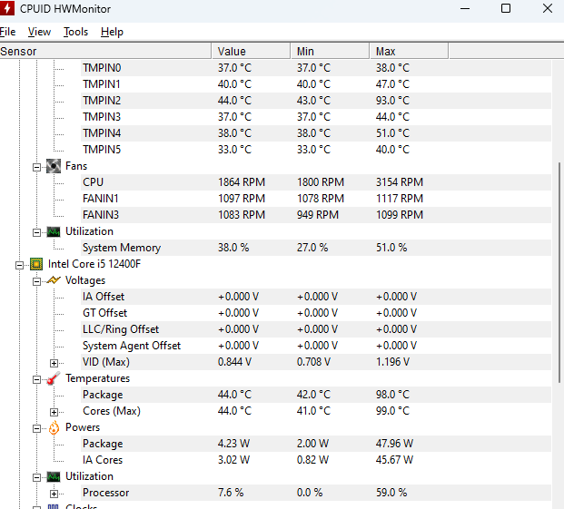The width and height of the screenshot is (564, 509).
Task: Open the Help menu
Action: pos(112,32)
